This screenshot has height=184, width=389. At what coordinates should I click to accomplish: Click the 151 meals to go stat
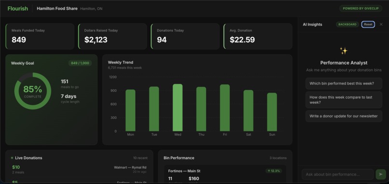[x=69, y=84]
